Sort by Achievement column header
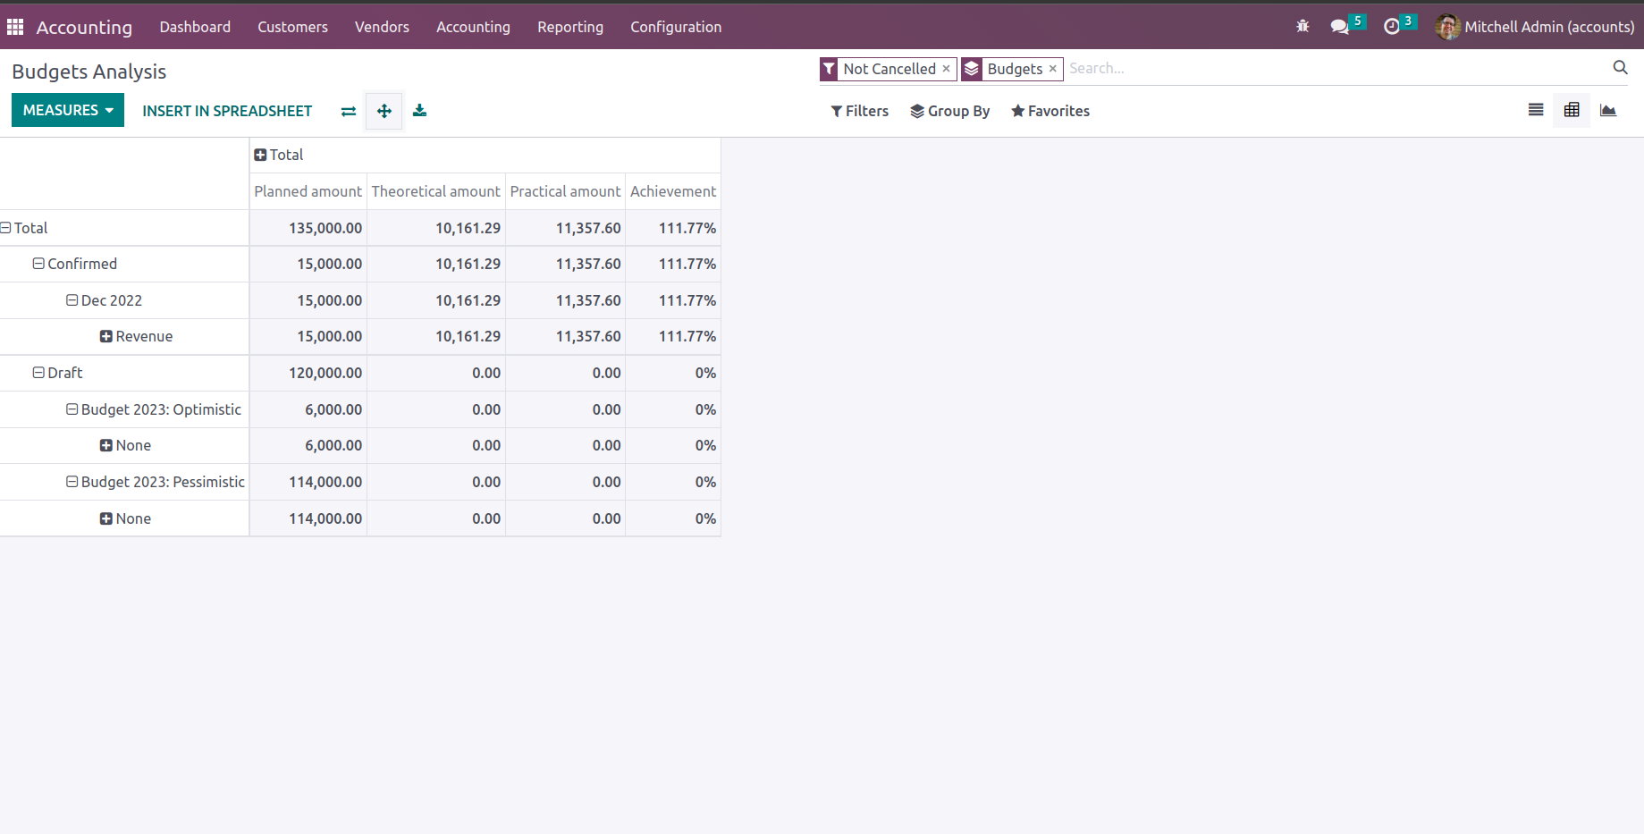 click(673, 191)
